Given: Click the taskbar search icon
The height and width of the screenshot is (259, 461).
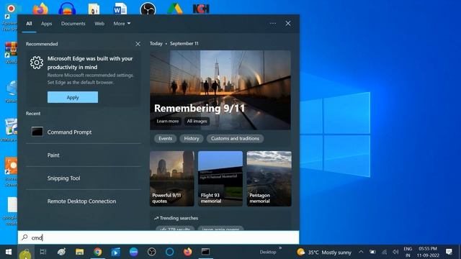Looking at the screenshot, I should [x=26, y=252].
